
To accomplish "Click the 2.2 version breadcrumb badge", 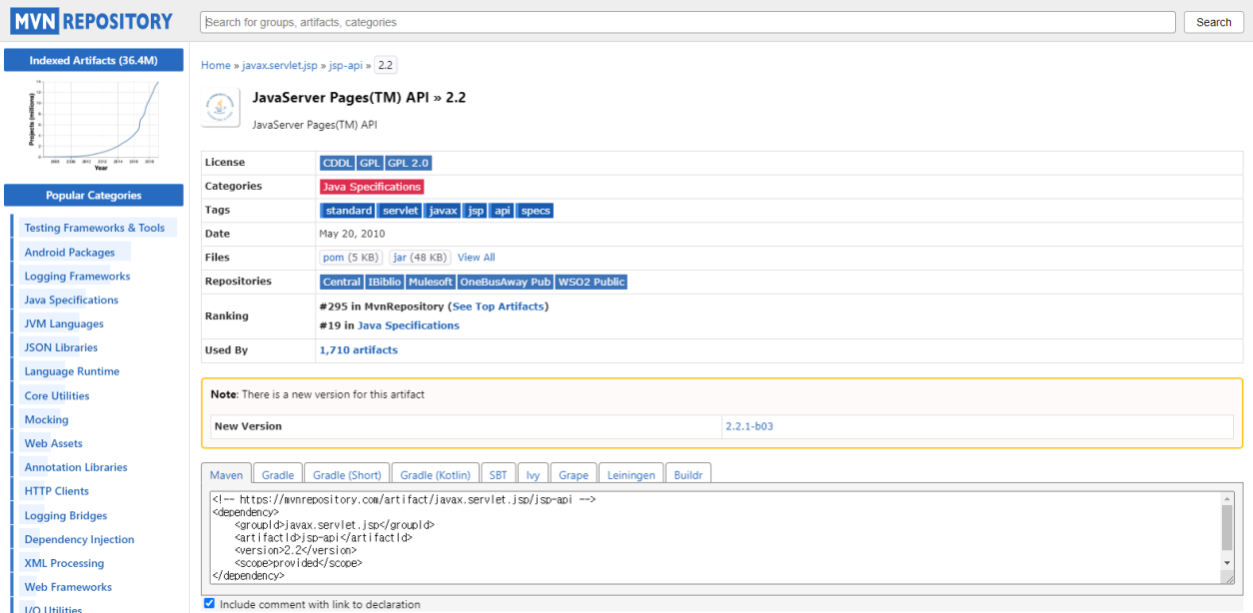I will (386, 65).
